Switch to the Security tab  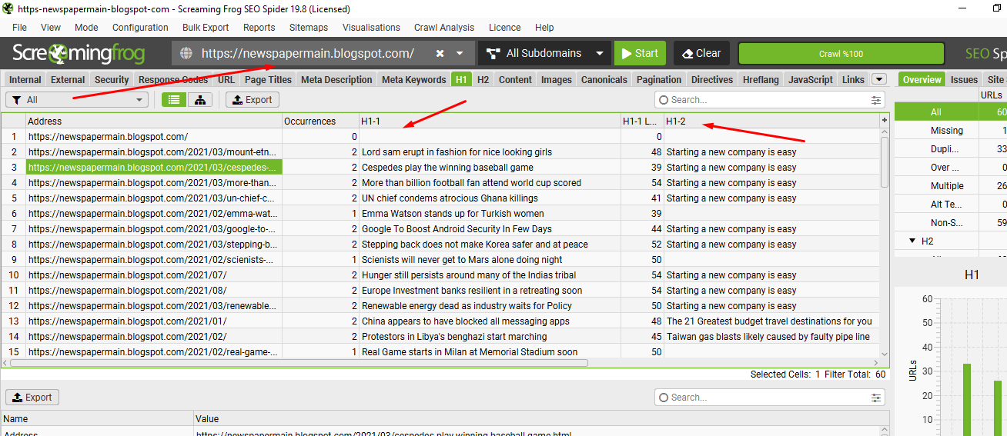112,80
